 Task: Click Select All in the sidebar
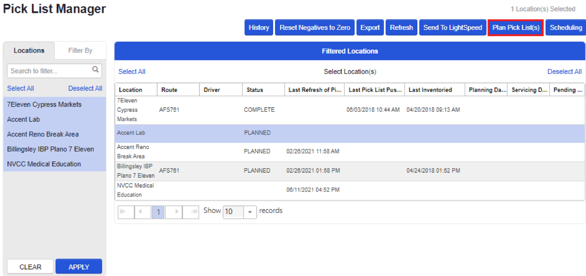tap(20, 88)
